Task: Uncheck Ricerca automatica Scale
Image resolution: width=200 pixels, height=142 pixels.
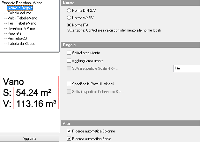Action: pyautogui.click(x=69, y=139)
